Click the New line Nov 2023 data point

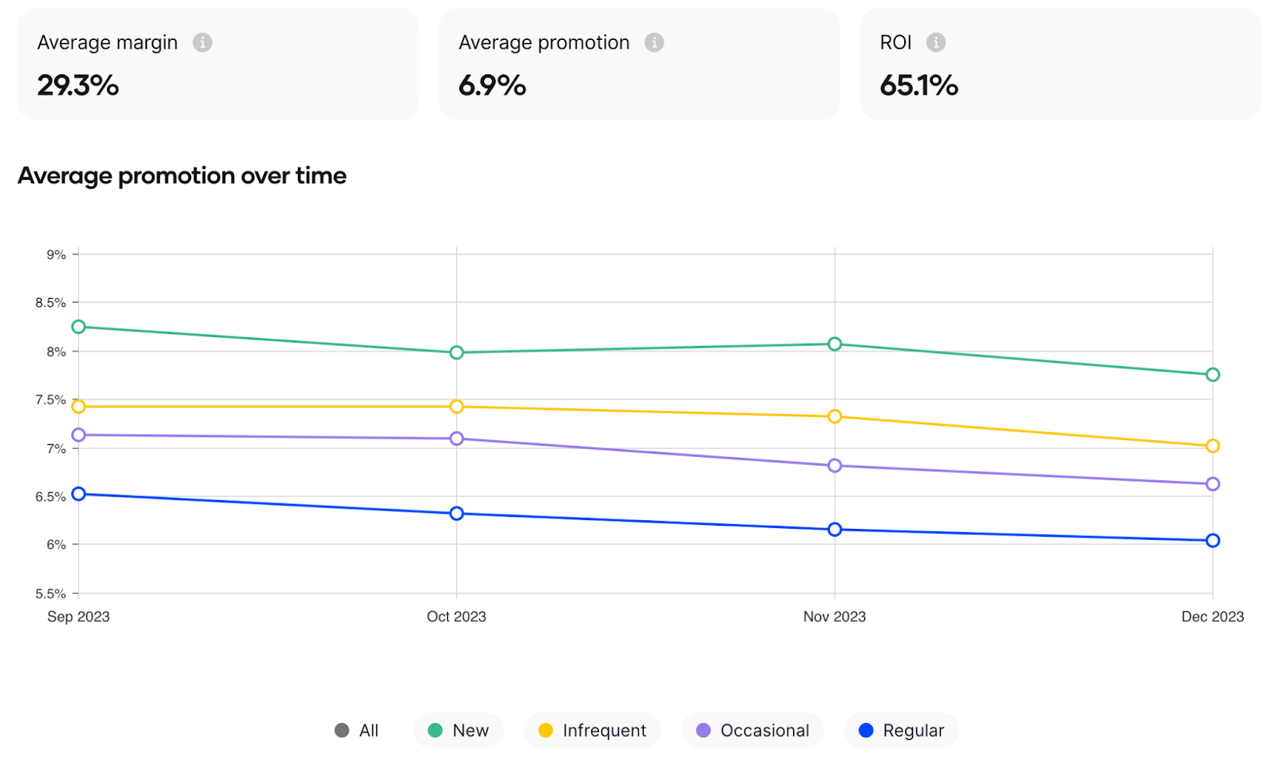(x=835, y=344)
